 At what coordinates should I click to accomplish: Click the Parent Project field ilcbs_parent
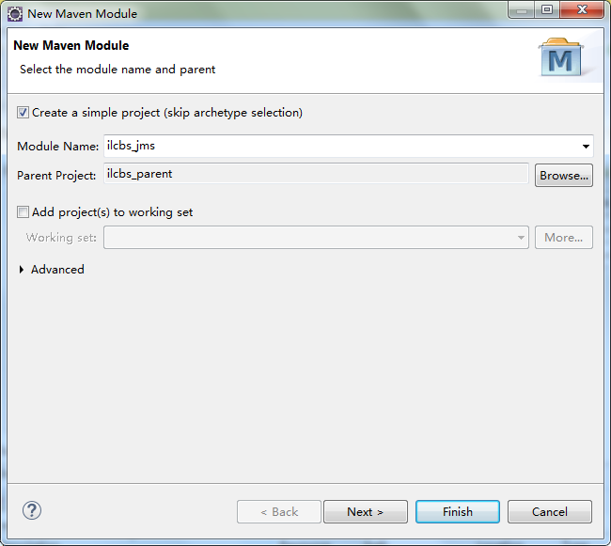click(316, 174)
